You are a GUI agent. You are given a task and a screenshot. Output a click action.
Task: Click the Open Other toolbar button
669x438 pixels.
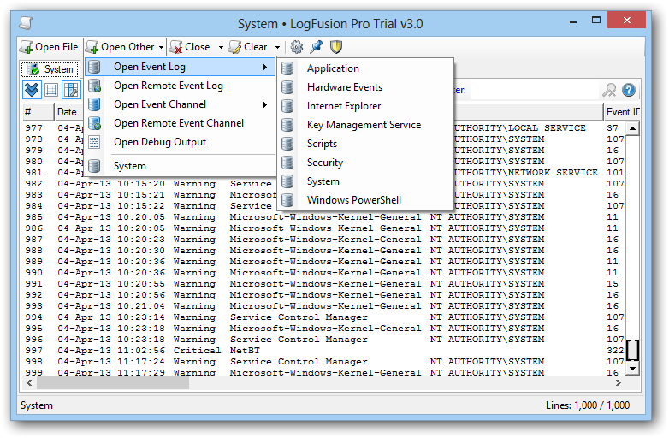coord(121,47)
